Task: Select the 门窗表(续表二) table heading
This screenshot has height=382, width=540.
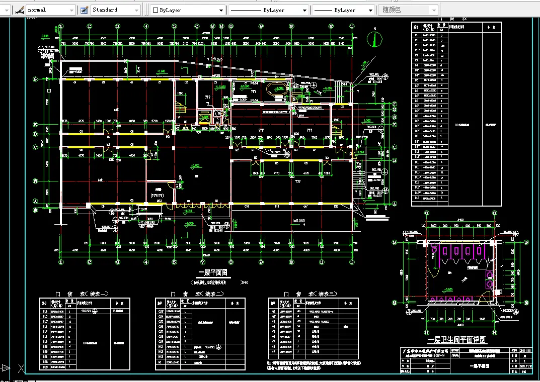Action: tap(197, 294)
